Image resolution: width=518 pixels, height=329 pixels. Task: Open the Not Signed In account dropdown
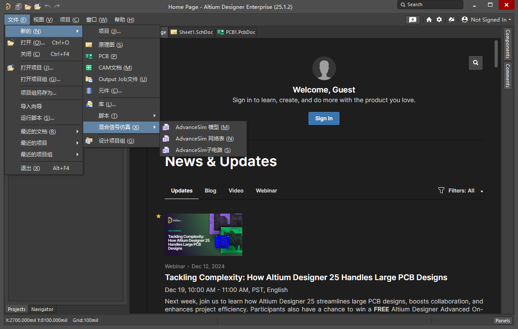487,20
